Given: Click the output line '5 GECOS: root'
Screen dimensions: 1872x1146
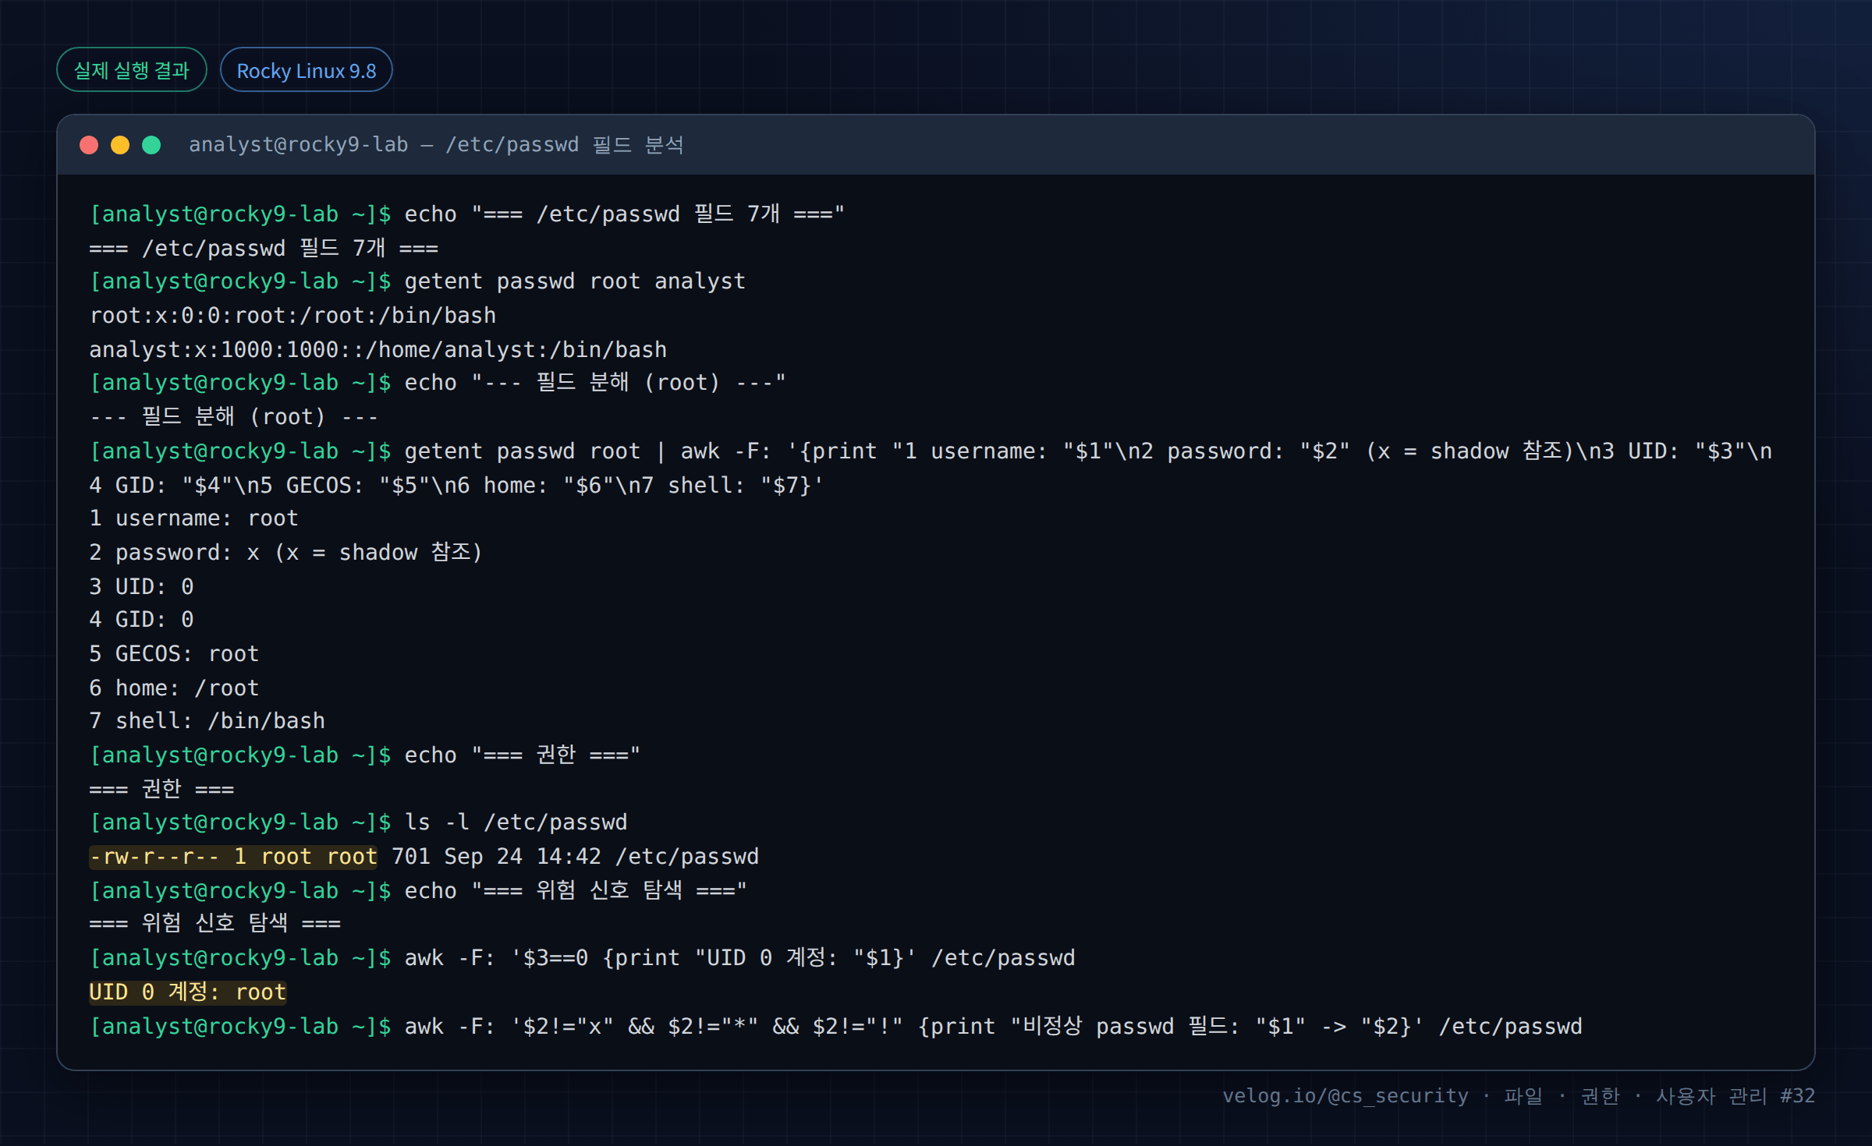Looking at the screenshot, I should (x=174, y=654).
